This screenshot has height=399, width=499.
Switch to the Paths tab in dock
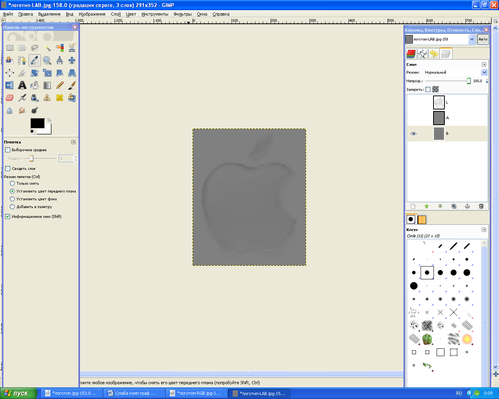point(423,54)
